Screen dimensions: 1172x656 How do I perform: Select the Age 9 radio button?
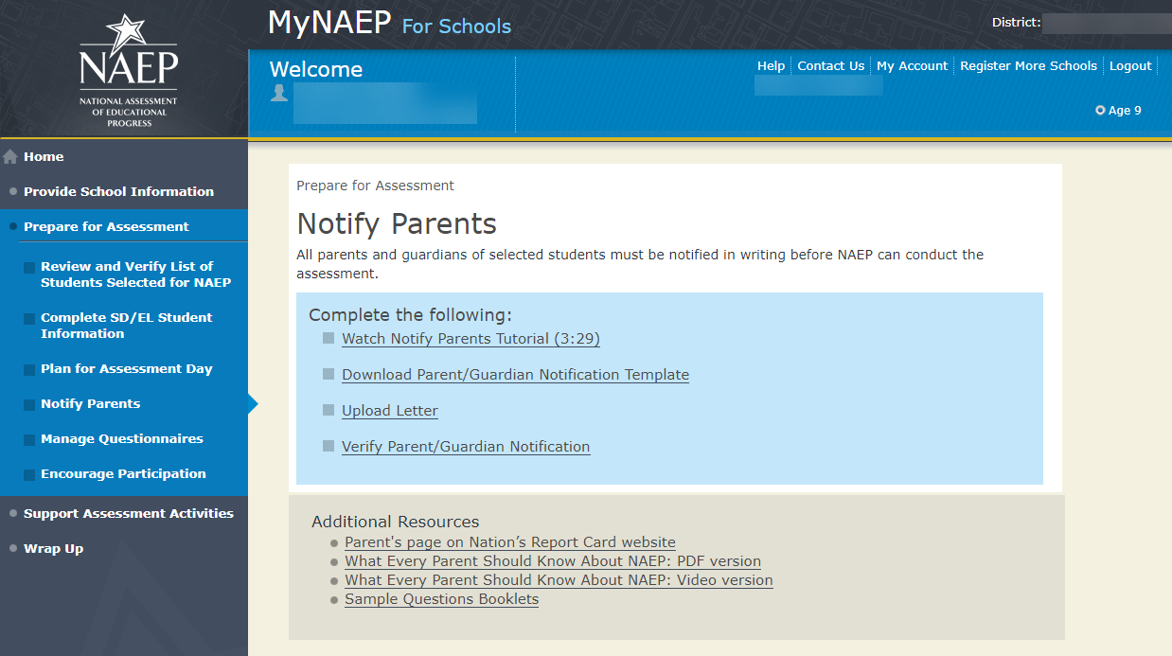1100,111
